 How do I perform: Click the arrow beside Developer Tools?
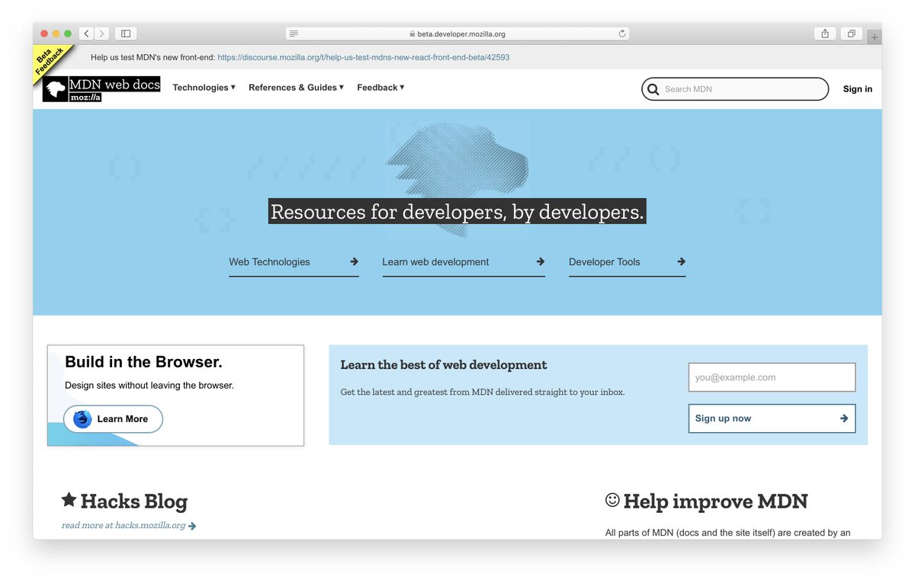click(x=681, y=261)
